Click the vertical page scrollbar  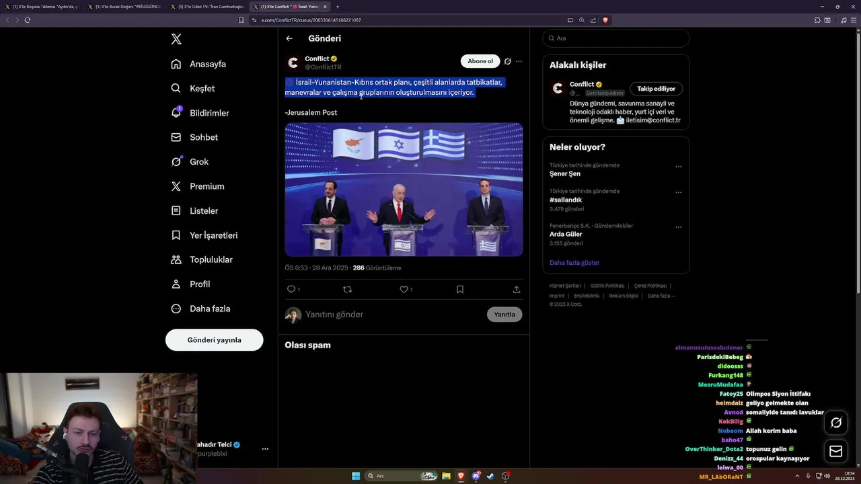858,161
